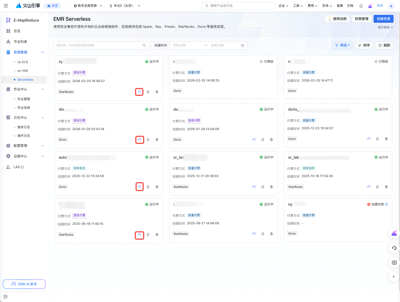Collapse the sidebar with the bottom-left icon
Image resolution: width=400 pixels, height=302 pixels.
5,297
